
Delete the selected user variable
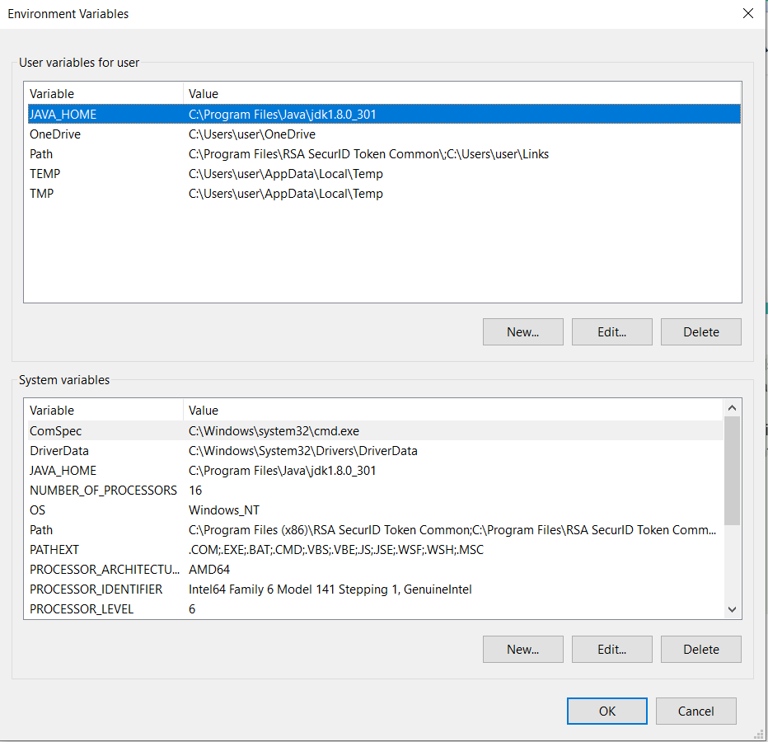point(701,331)
